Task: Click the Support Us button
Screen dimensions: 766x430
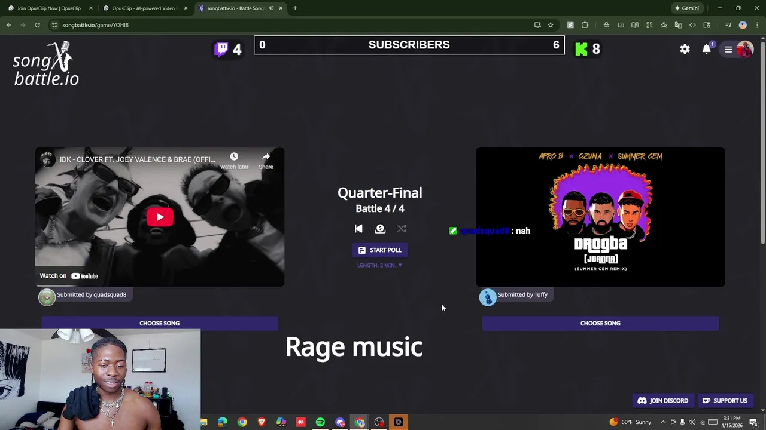Action: 725,401
